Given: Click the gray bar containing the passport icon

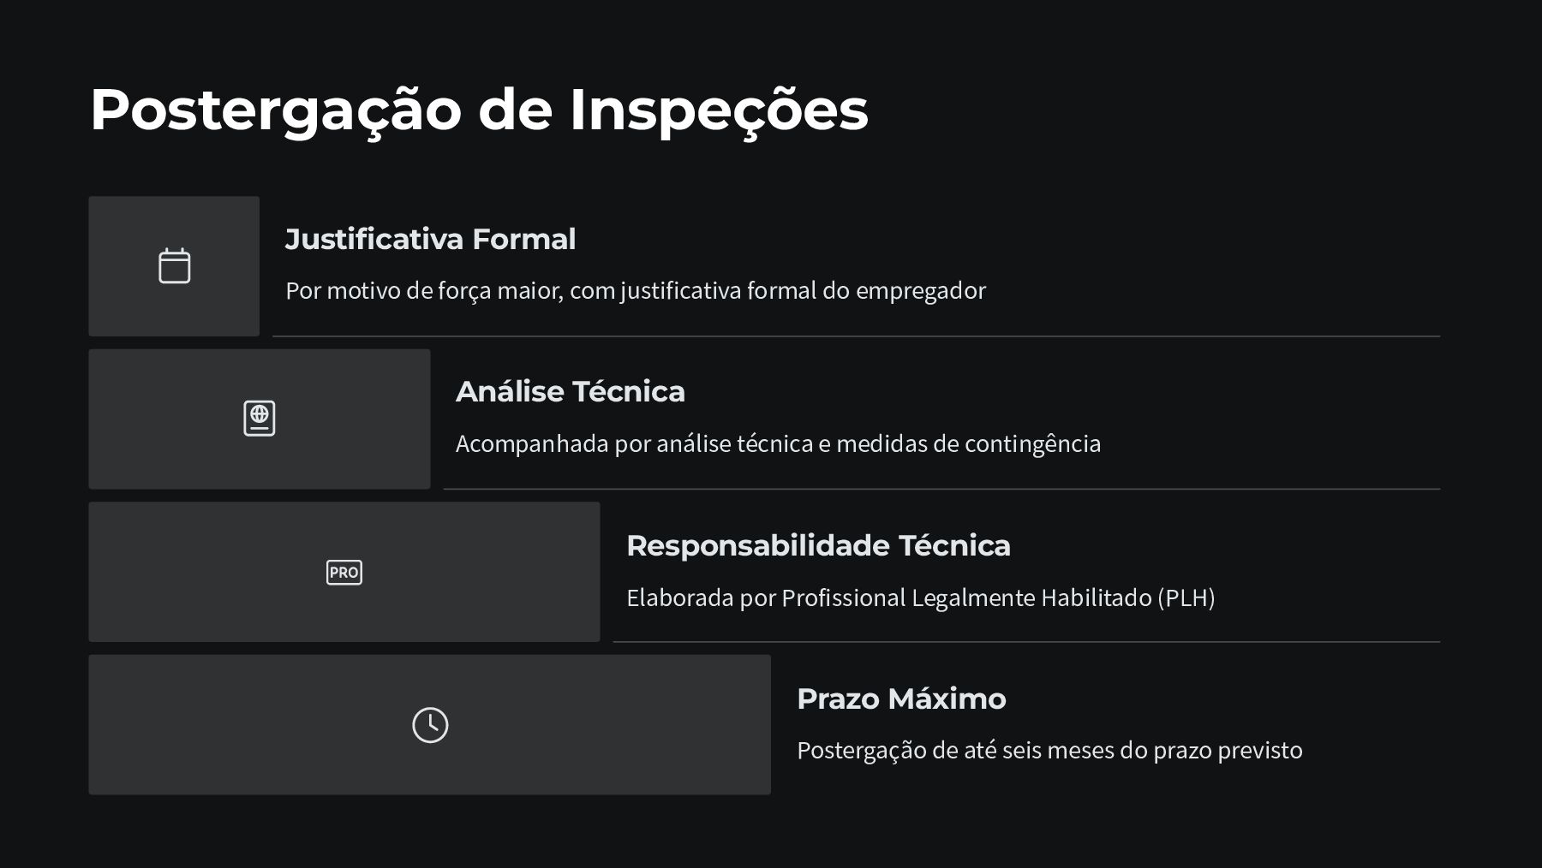Looking at the screenshot, I should click(260, 419).
